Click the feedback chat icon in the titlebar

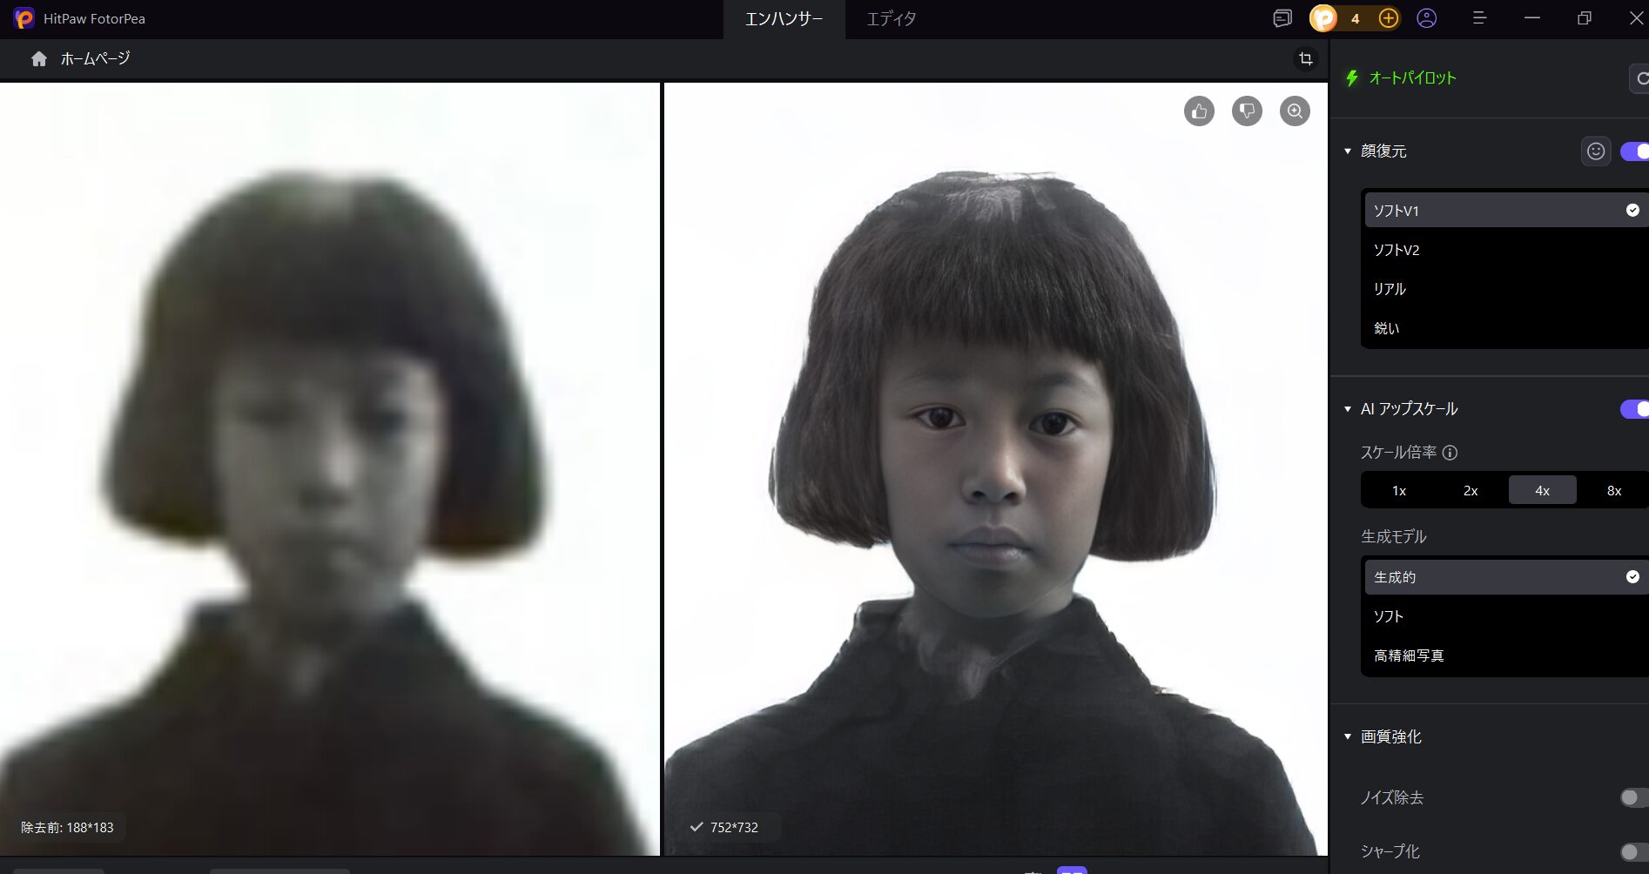click(x=1282, y=18)
